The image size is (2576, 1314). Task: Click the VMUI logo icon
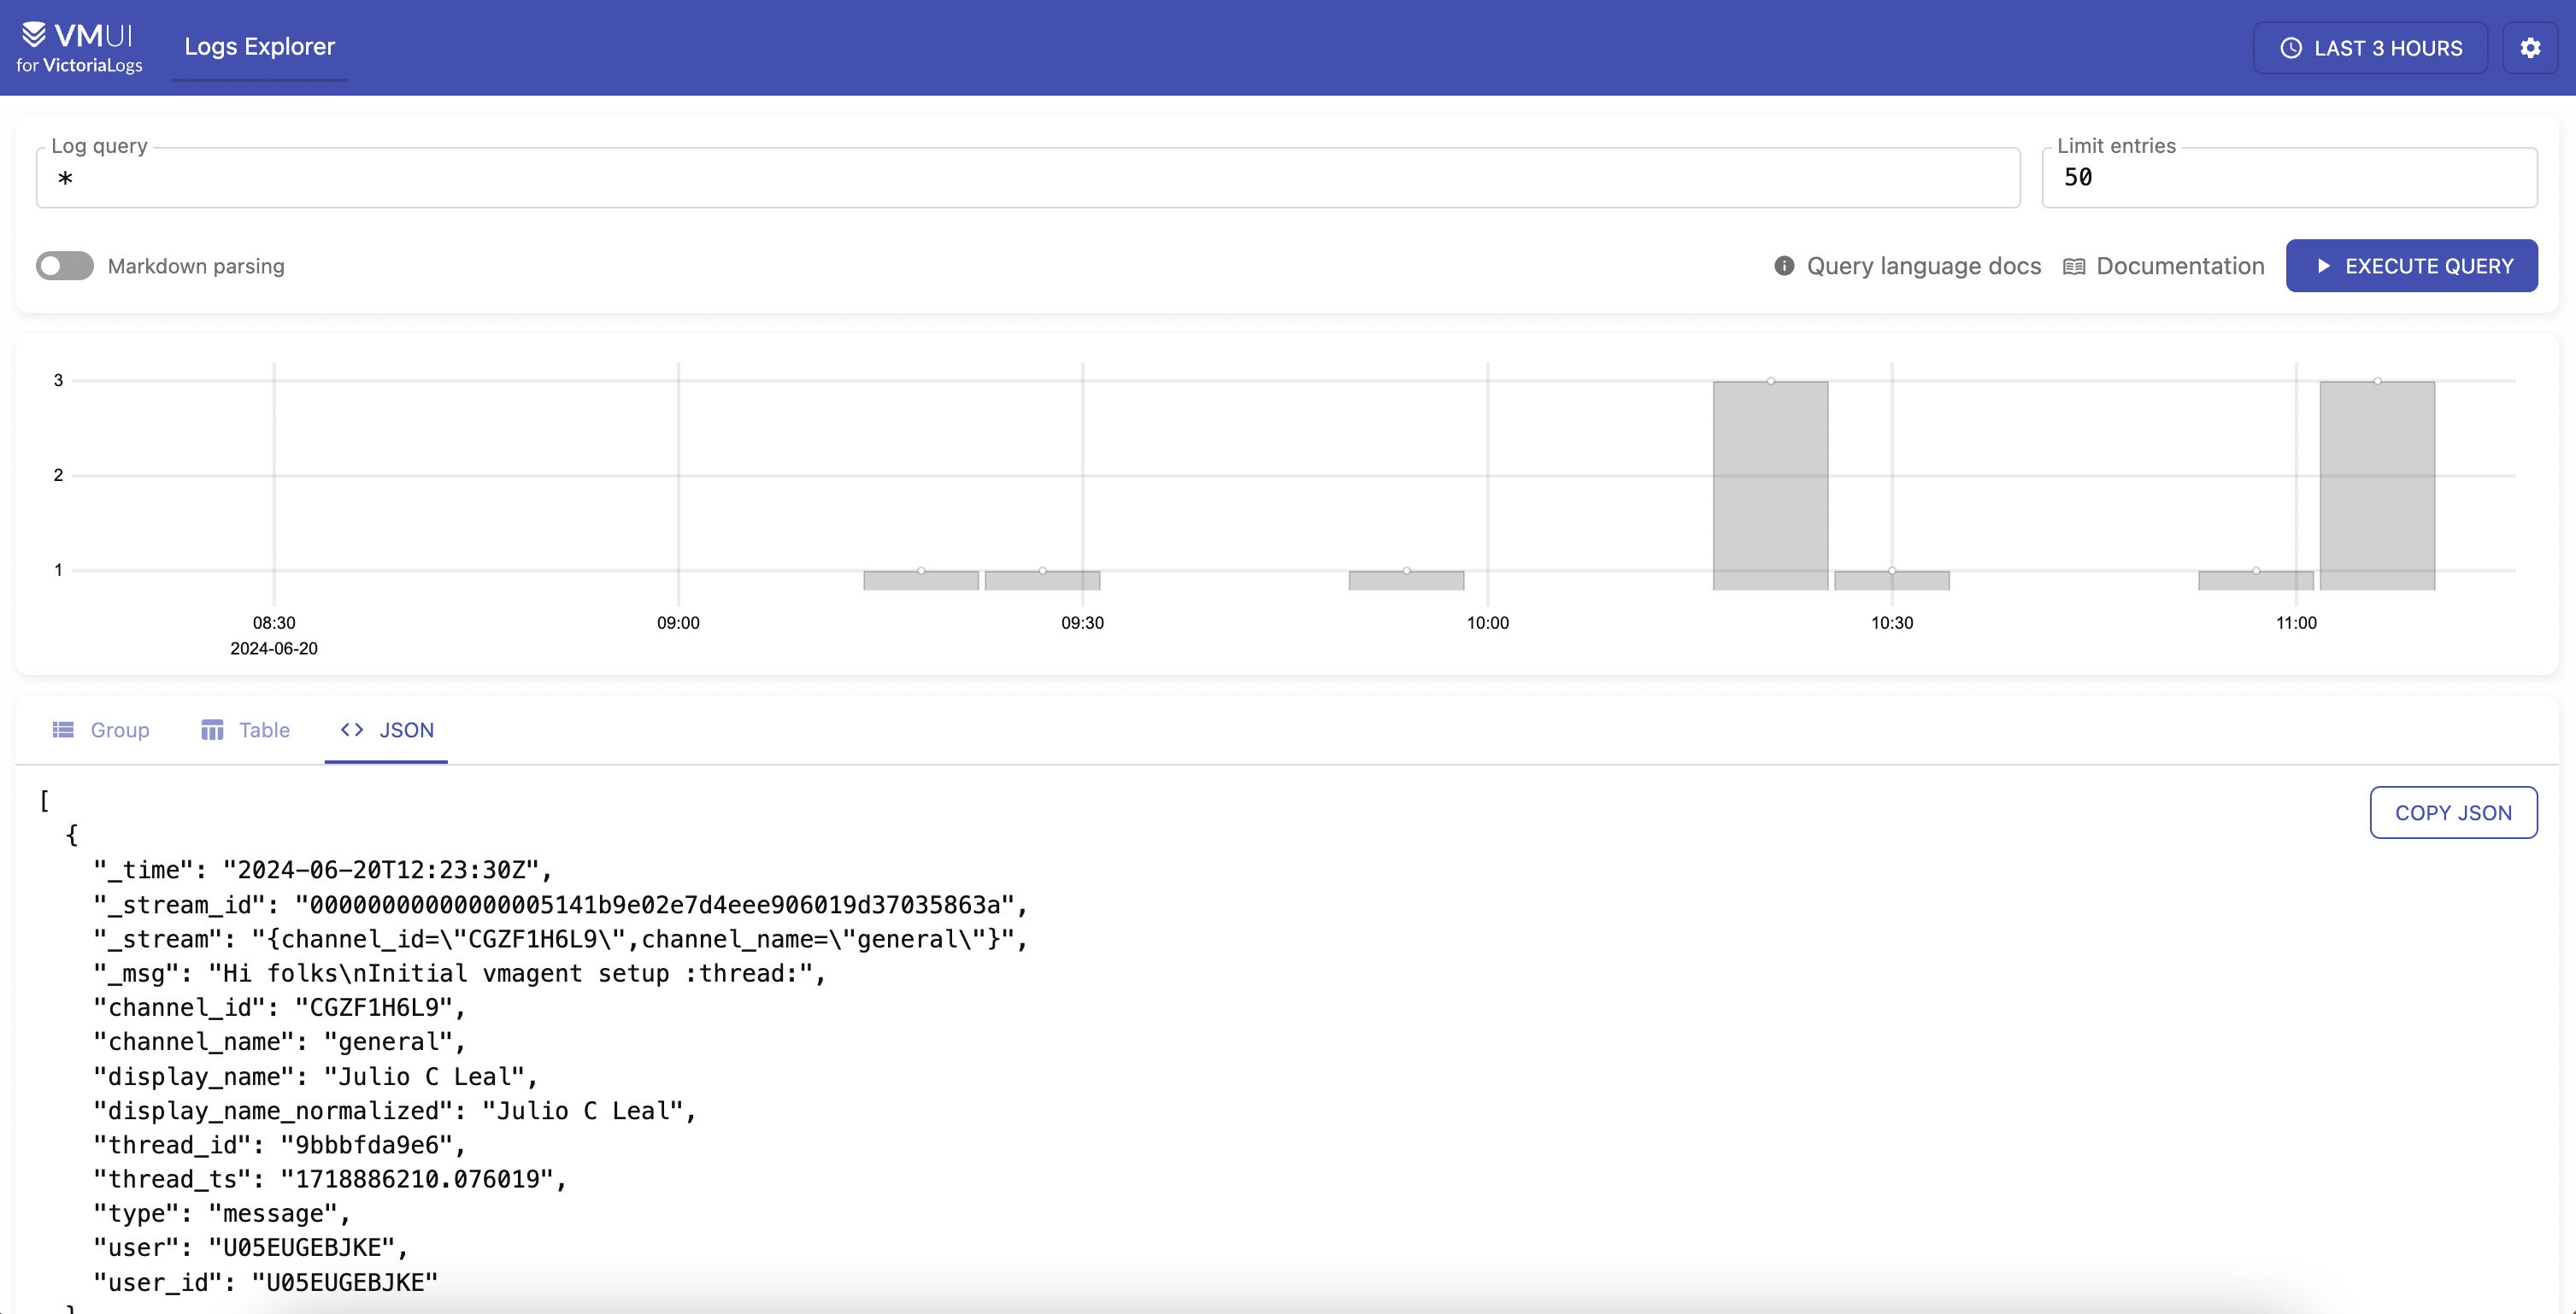click(x=34, y=35)
